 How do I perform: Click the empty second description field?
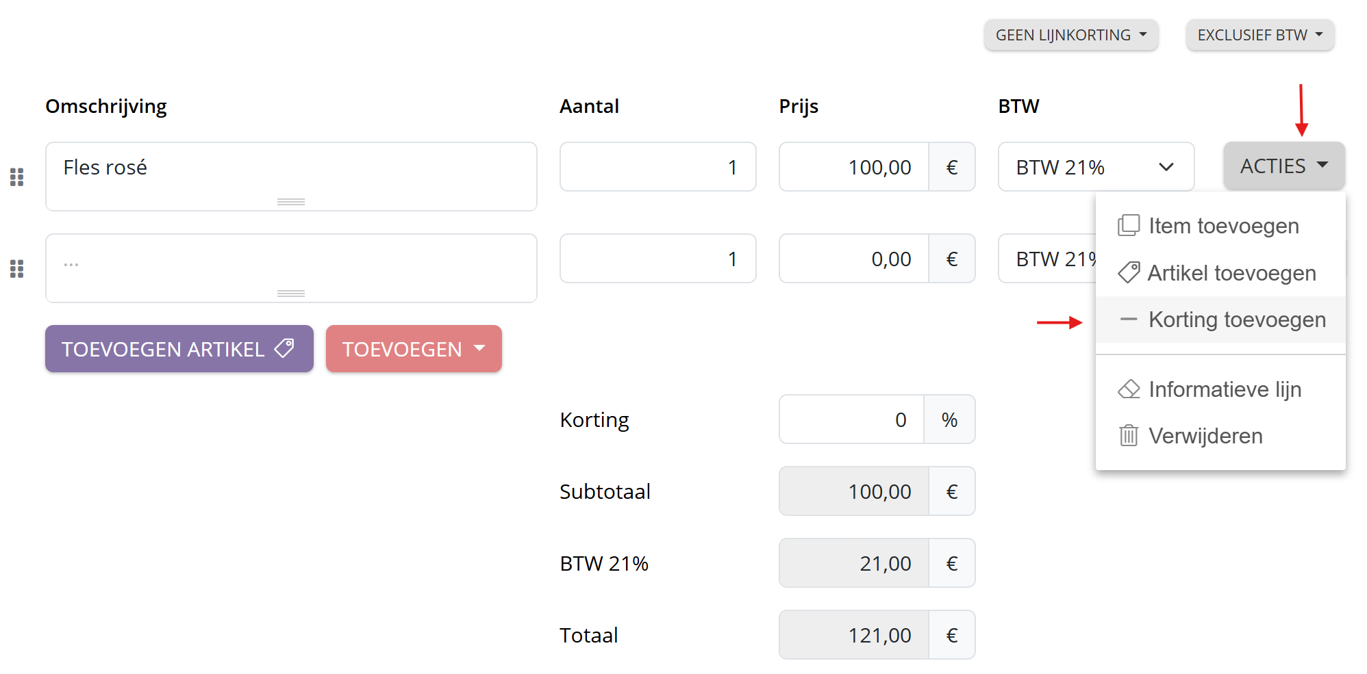click(291, 264)
